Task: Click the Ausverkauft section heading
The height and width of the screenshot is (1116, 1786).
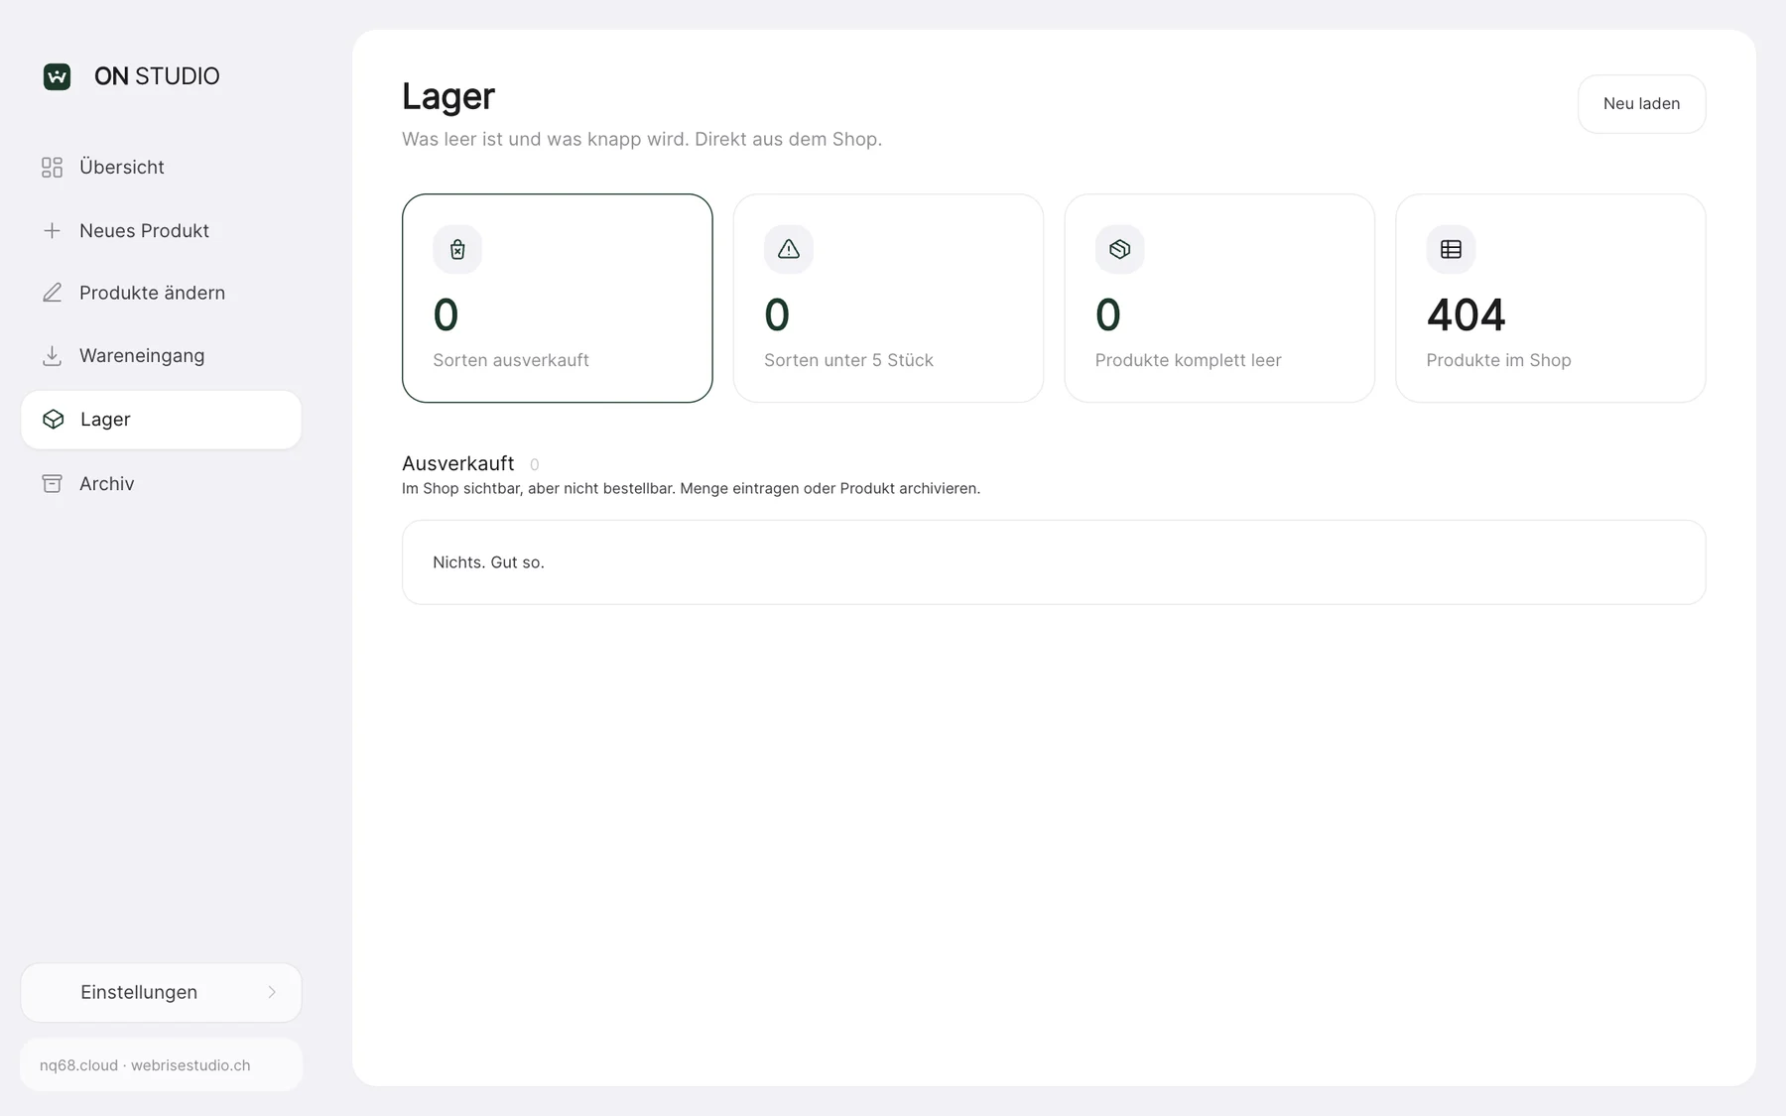Action: pyautogui.click(x=458, y=463)
